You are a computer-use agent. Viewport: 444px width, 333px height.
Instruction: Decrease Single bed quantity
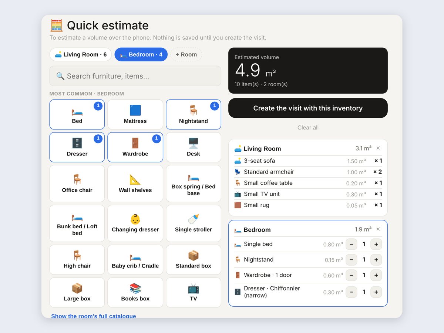[351, 244]
